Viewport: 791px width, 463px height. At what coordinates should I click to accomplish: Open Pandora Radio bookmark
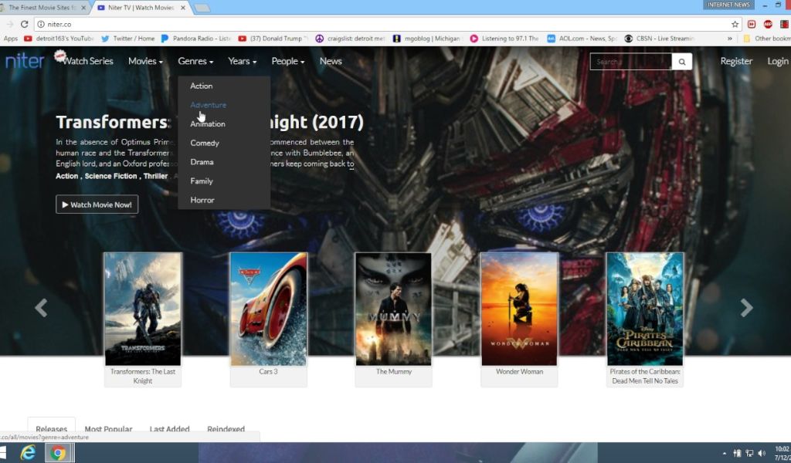(x=195, y=39)
